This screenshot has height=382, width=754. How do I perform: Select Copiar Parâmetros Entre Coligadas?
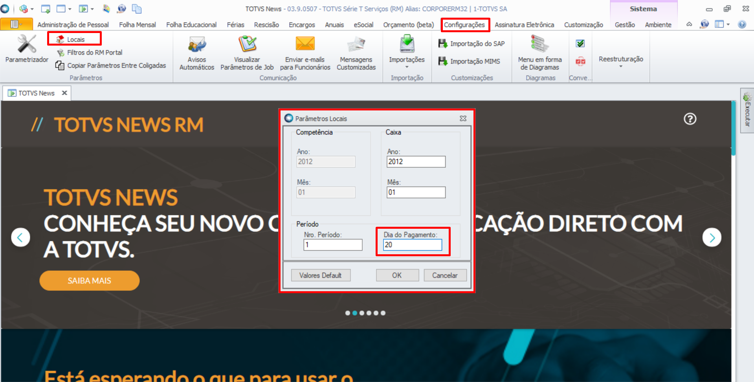tap(111, 65)
